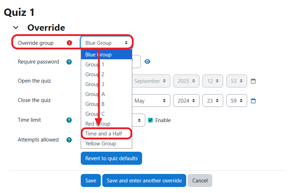Open the close hour dropdown showing 23

pyautogui.click(x=213, y=101)
